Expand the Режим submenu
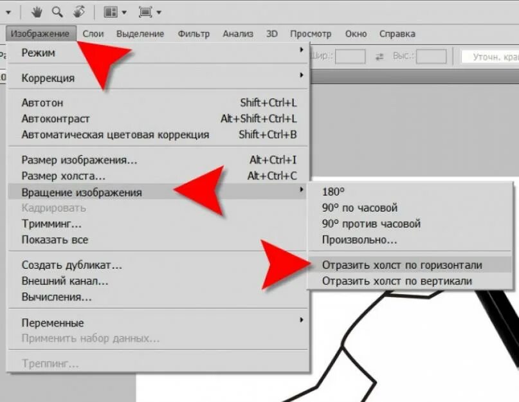The image size is (519, 402). tap(158, 53)
